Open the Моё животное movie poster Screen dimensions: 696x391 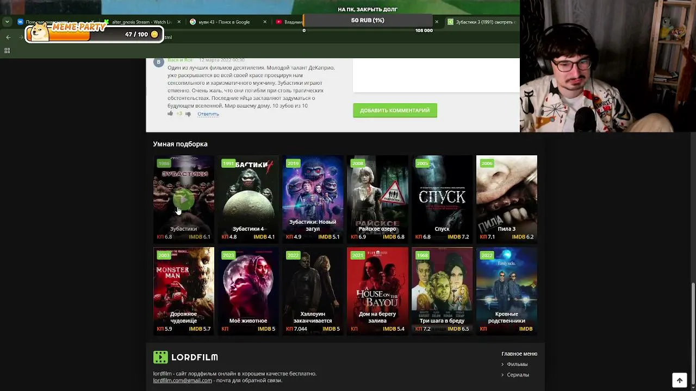248,291
